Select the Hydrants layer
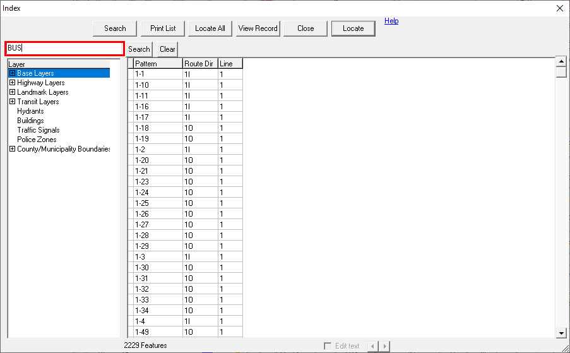 point(30,111)
